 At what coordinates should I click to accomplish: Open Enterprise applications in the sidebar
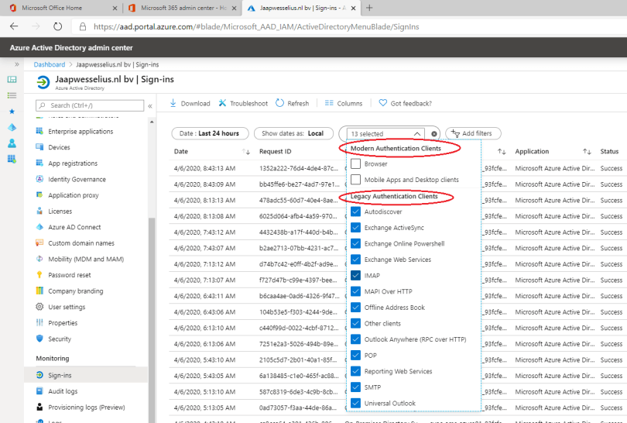[x=80, y=132]
